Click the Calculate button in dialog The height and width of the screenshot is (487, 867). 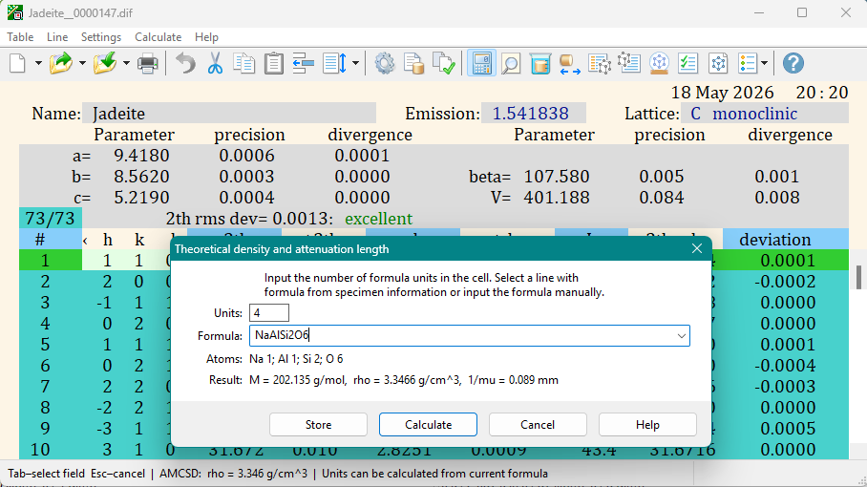428,425
